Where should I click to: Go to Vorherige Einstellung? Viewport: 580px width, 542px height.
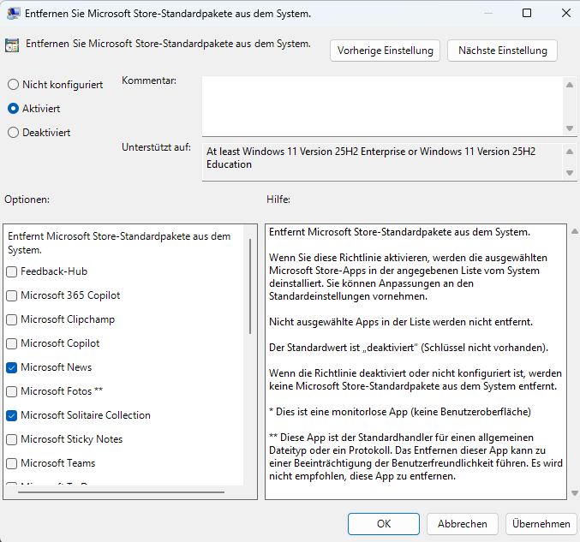[385, 51]
